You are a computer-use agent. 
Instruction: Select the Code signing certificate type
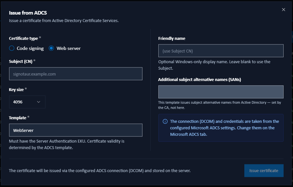(x=26, y=48)
